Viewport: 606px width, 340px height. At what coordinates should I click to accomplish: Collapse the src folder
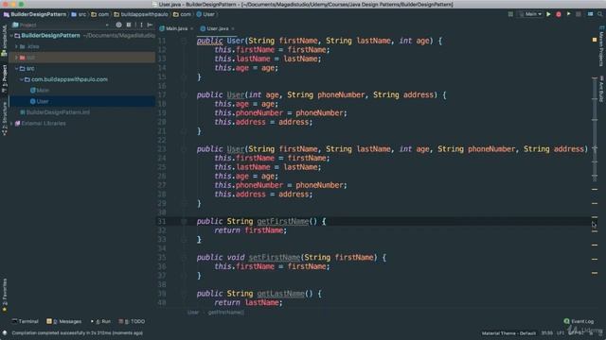[17, 68]
